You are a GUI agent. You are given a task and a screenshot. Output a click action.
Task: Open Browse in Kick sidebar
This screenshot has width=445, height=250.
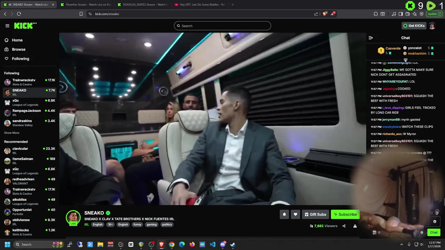[15, 49]
